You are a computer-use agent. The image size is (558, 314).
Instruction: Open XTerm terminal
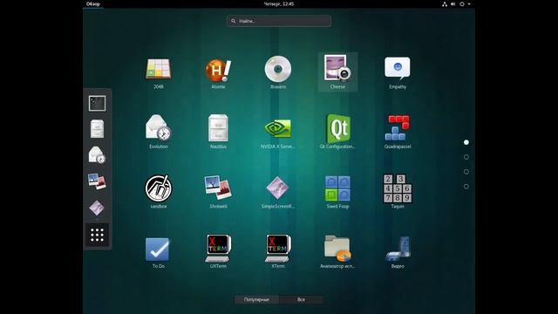278,251
